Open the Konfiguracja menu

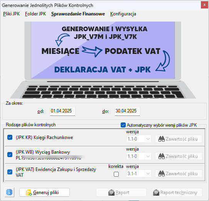[x=123, y=14]
